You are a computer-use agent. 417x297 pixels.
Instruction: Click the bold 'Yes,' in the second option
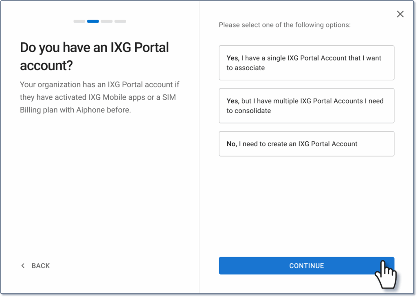233,101
